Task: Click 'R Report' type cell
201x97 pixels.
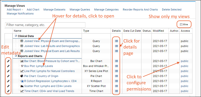Action: pos(96,81)
